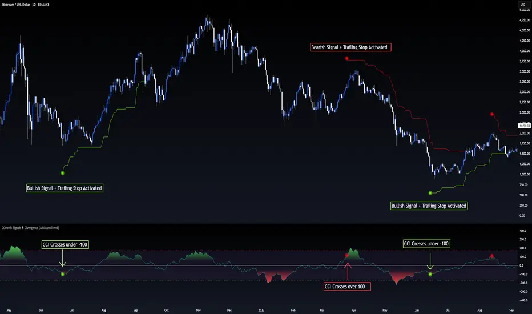
Task: Click the -200.0 CCI scale label
Action: point(523,283)
